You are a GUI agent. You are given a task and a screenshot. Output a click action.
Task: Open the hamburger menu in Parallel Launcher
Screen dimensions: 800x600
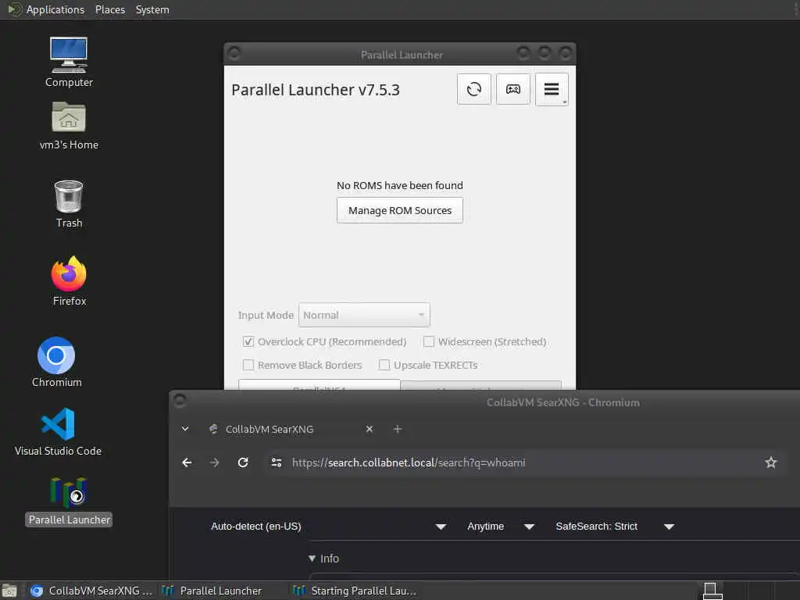552,89
